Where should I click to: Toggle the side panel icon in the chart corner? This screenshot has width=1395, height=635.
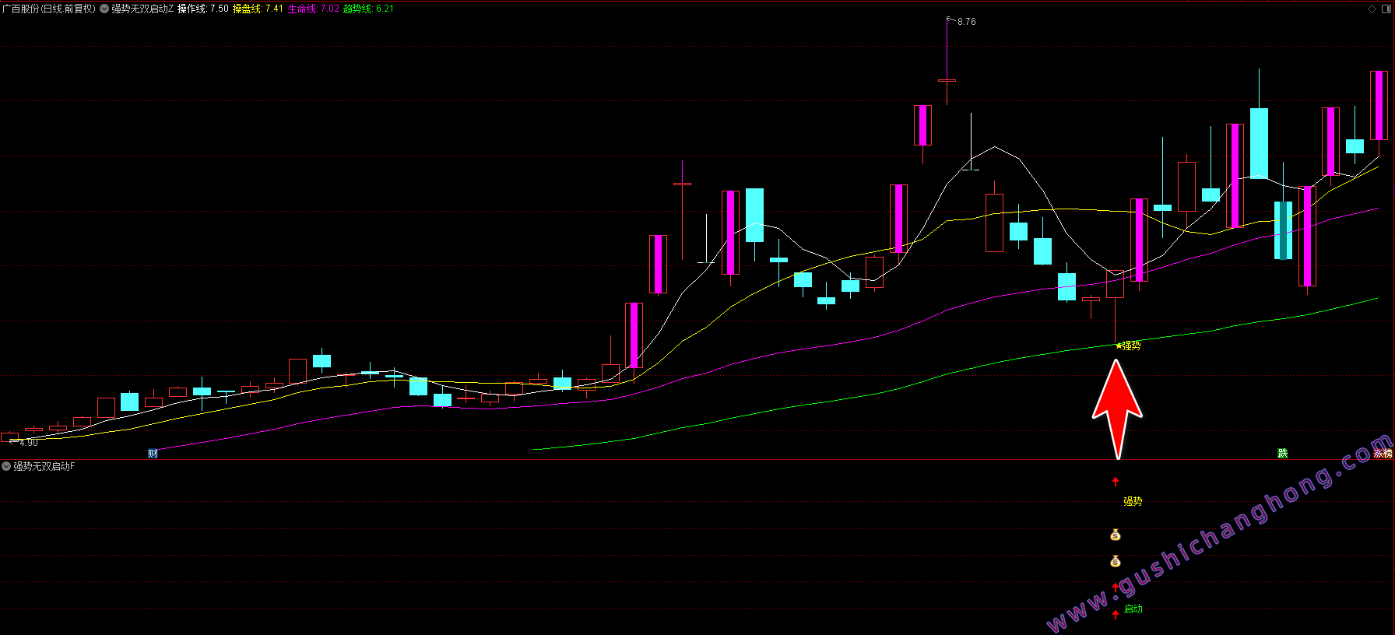point(1386,9)
